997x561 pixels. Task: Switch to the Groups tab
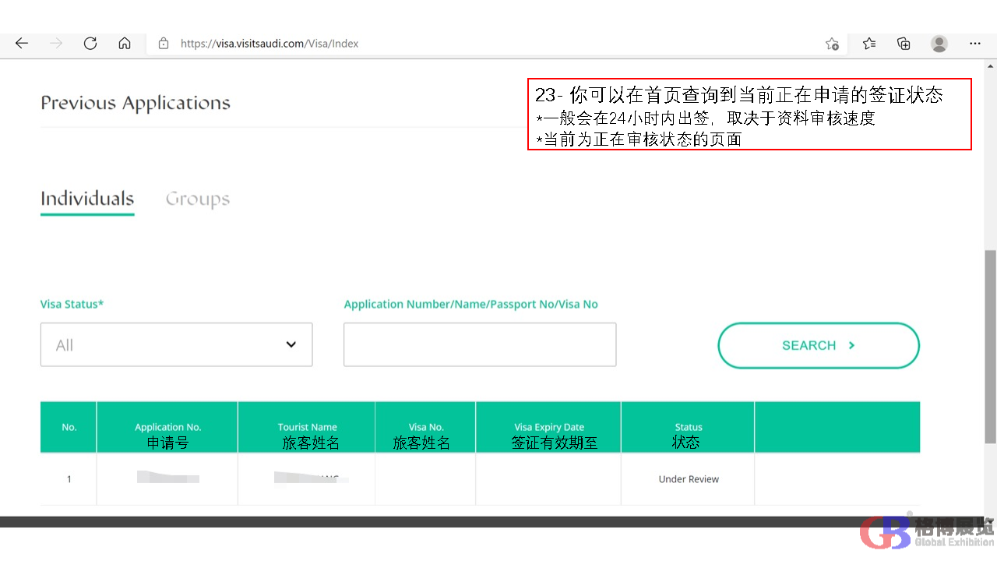[x=197, y=199]
